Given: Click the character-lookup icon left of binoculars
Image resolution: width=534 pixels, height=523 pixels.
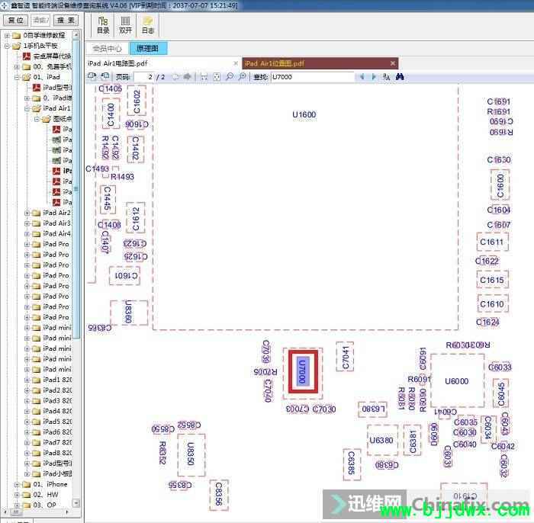Looking at the screenshot, I should [386, 77].
